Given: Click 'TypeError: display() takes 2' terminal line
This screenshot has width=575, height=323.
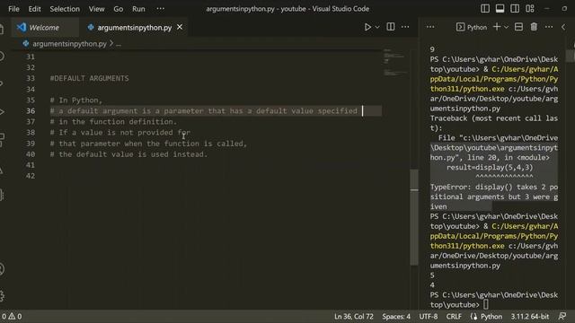Looking at the screenshot, I should (x=494, y=188).
